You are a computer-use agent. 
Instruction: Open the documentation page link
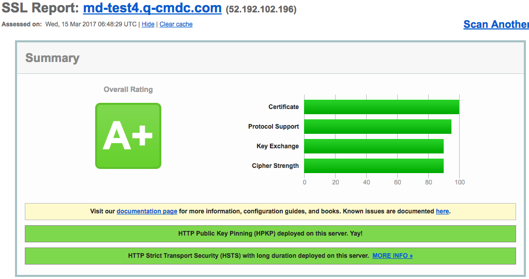pyautogui.click(x=147, y=211)
